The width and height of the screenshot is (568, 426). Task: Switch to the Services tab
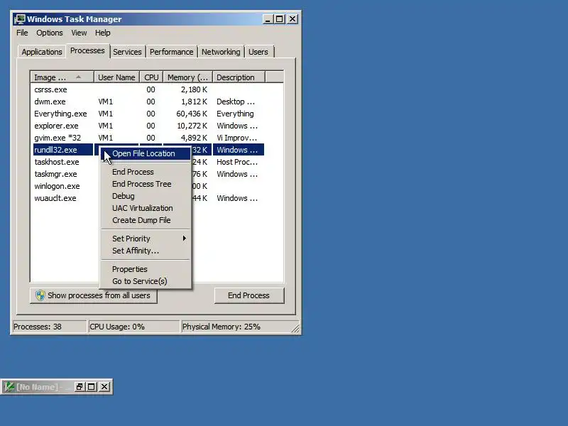pyautogui.click(x=127, y=52)
